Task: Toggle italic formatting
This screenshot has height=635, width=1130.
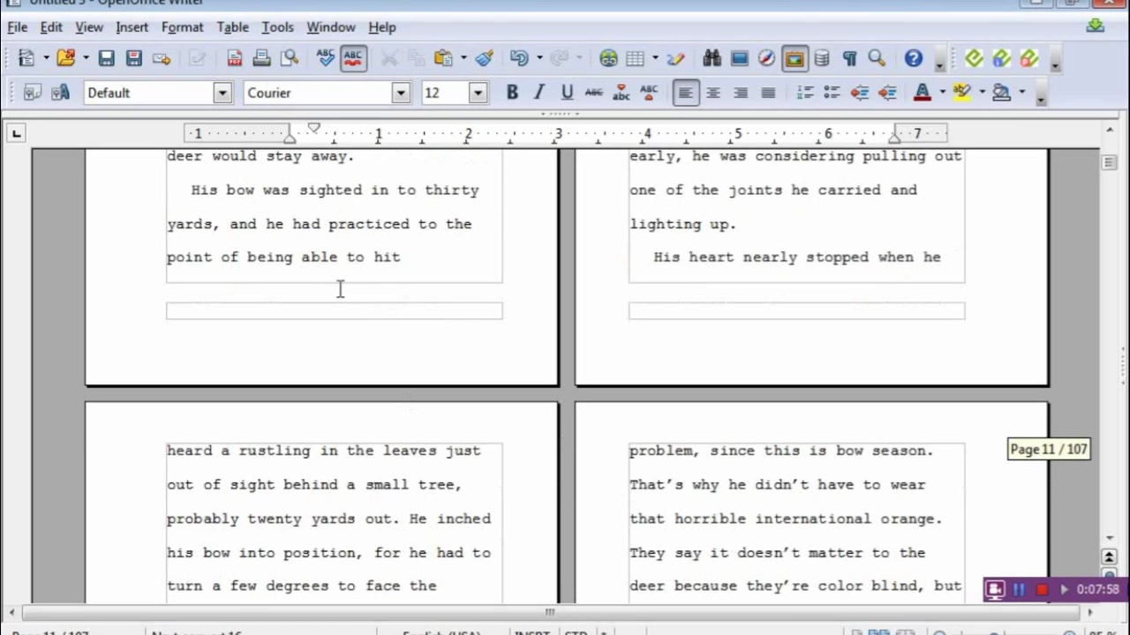Action: pos(539,93)
